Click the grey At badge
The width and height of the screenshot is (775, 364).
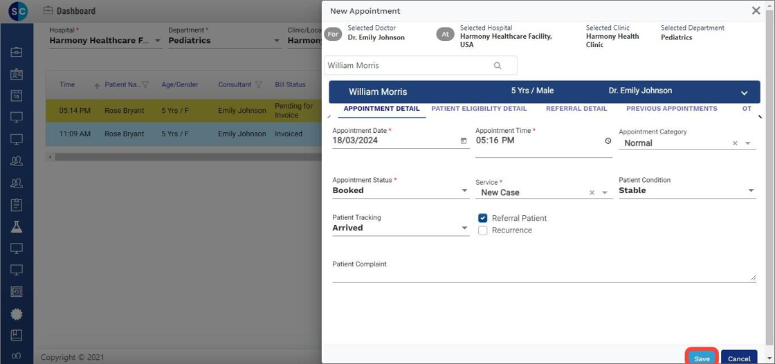[x=446, y=34]
